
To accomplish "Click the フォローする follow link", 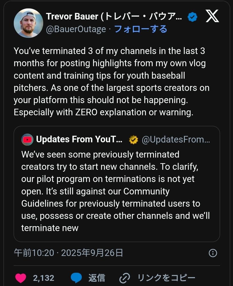I will tap(140, 29).
